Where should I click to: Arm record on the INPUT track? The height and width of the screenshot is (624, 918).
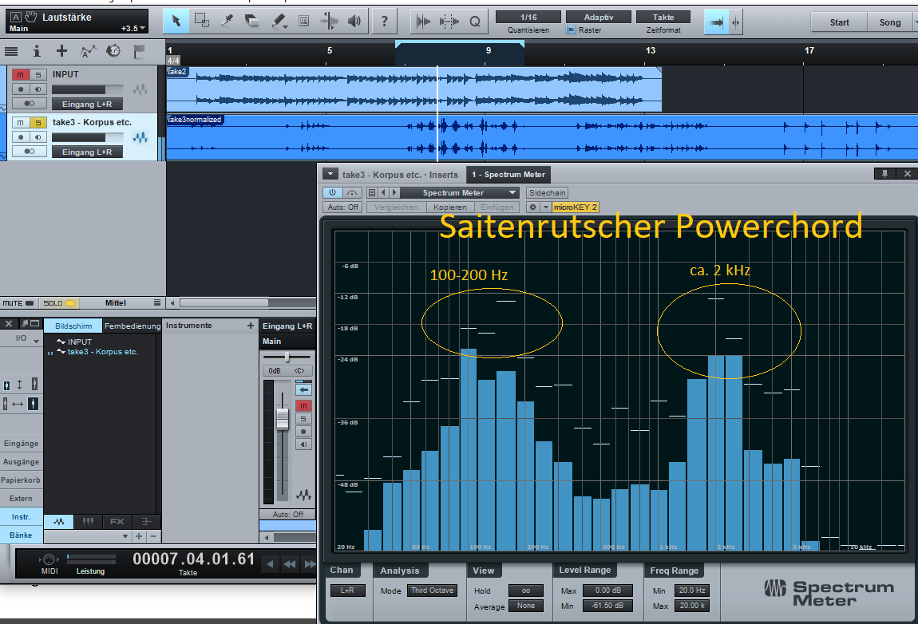pos(21,89)
